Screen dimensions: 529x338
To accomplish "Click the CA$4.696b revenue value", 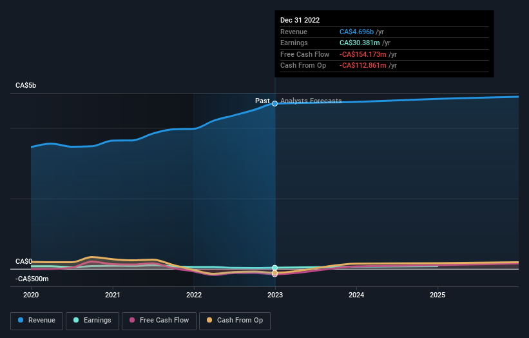I will tap(356, 32).
